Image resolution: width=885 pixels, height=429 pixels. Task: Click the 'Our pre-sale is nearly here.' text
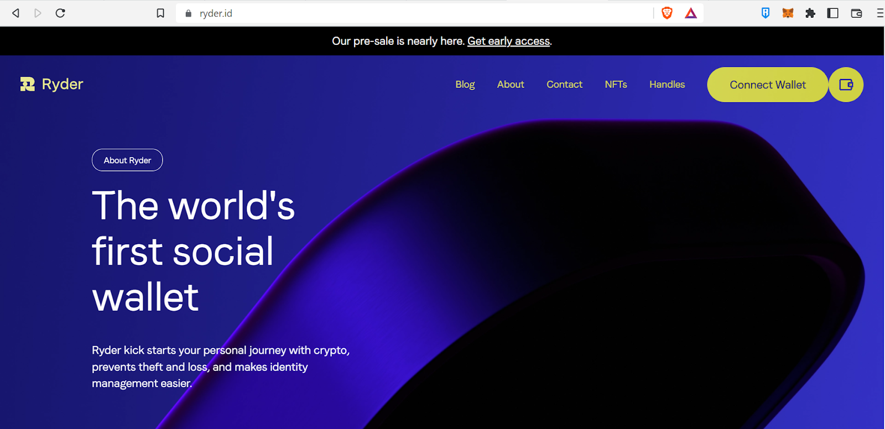pos(398,41)
